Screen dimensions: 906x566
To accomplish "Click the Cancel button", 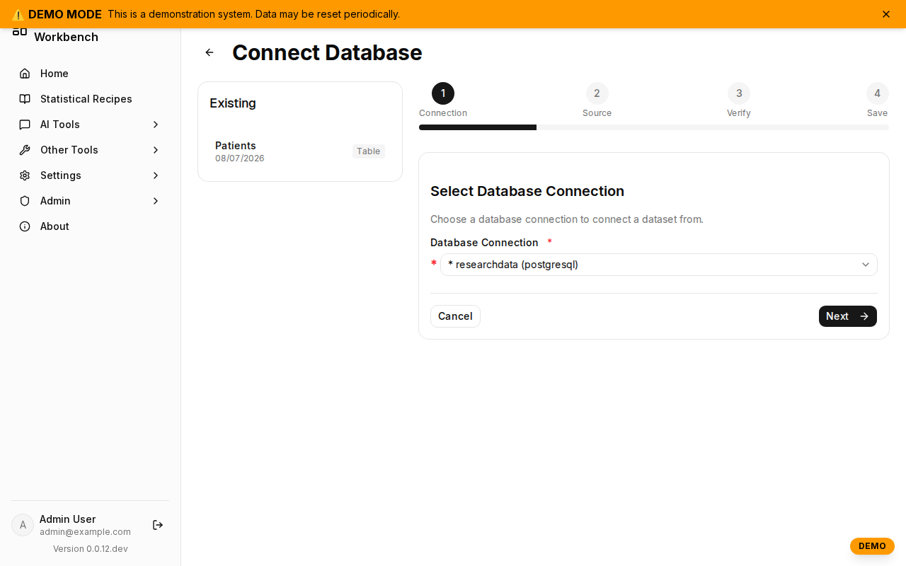I will [x=455, y=316].
